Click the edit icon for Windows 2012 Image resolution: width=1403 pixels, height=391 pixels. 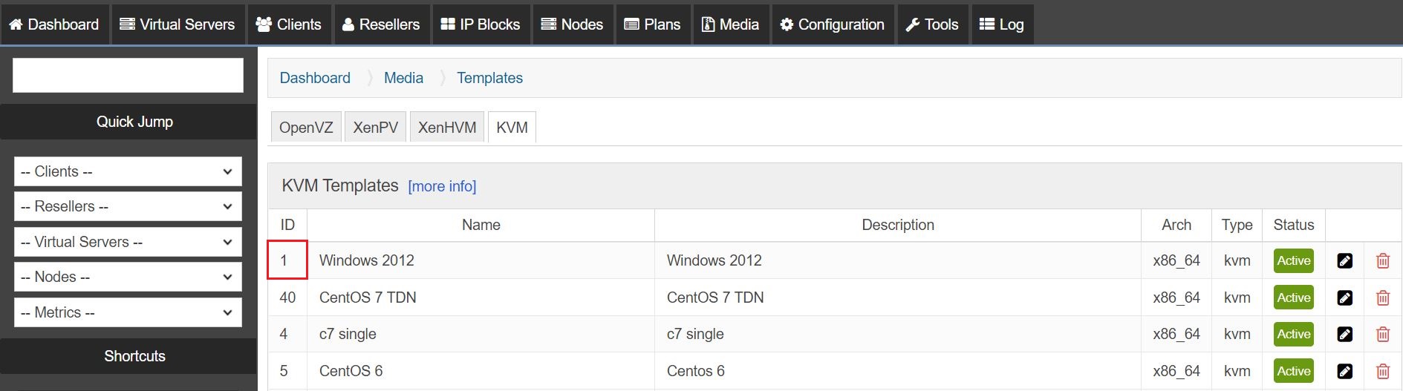click(x=1344, y=260)
